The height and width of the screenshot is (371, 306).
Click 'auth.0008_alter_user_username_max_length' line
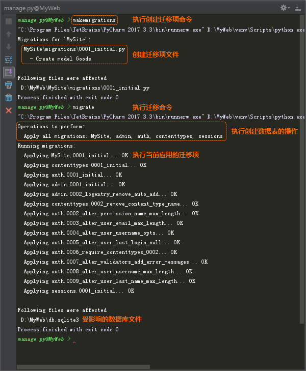pyautogui.click(x=108, y=272)
